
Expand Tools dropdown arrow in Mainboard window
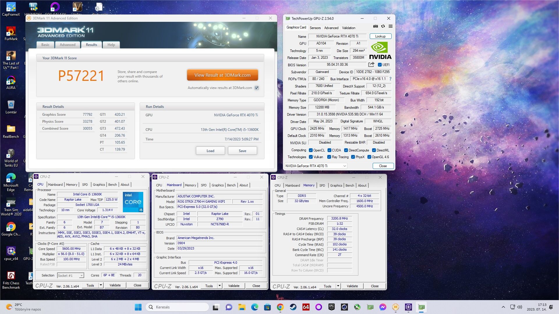pyautogui.click(x=220, y=286)
